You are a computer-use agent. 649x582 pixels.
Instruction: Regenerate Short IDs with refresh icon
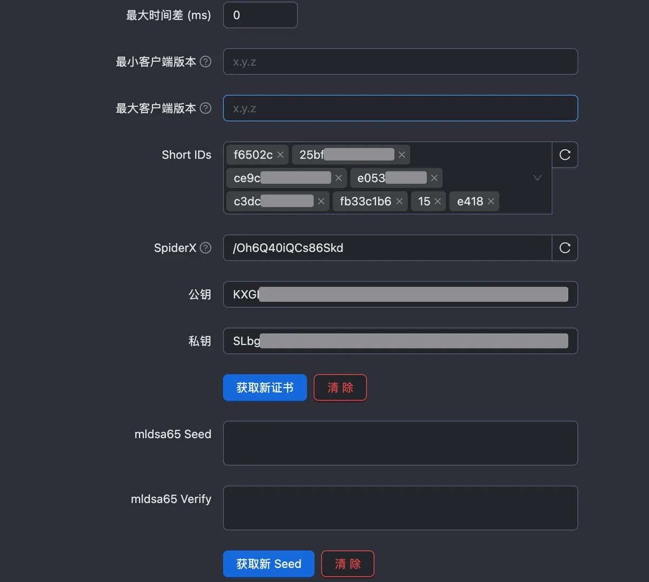pos(565,155)
